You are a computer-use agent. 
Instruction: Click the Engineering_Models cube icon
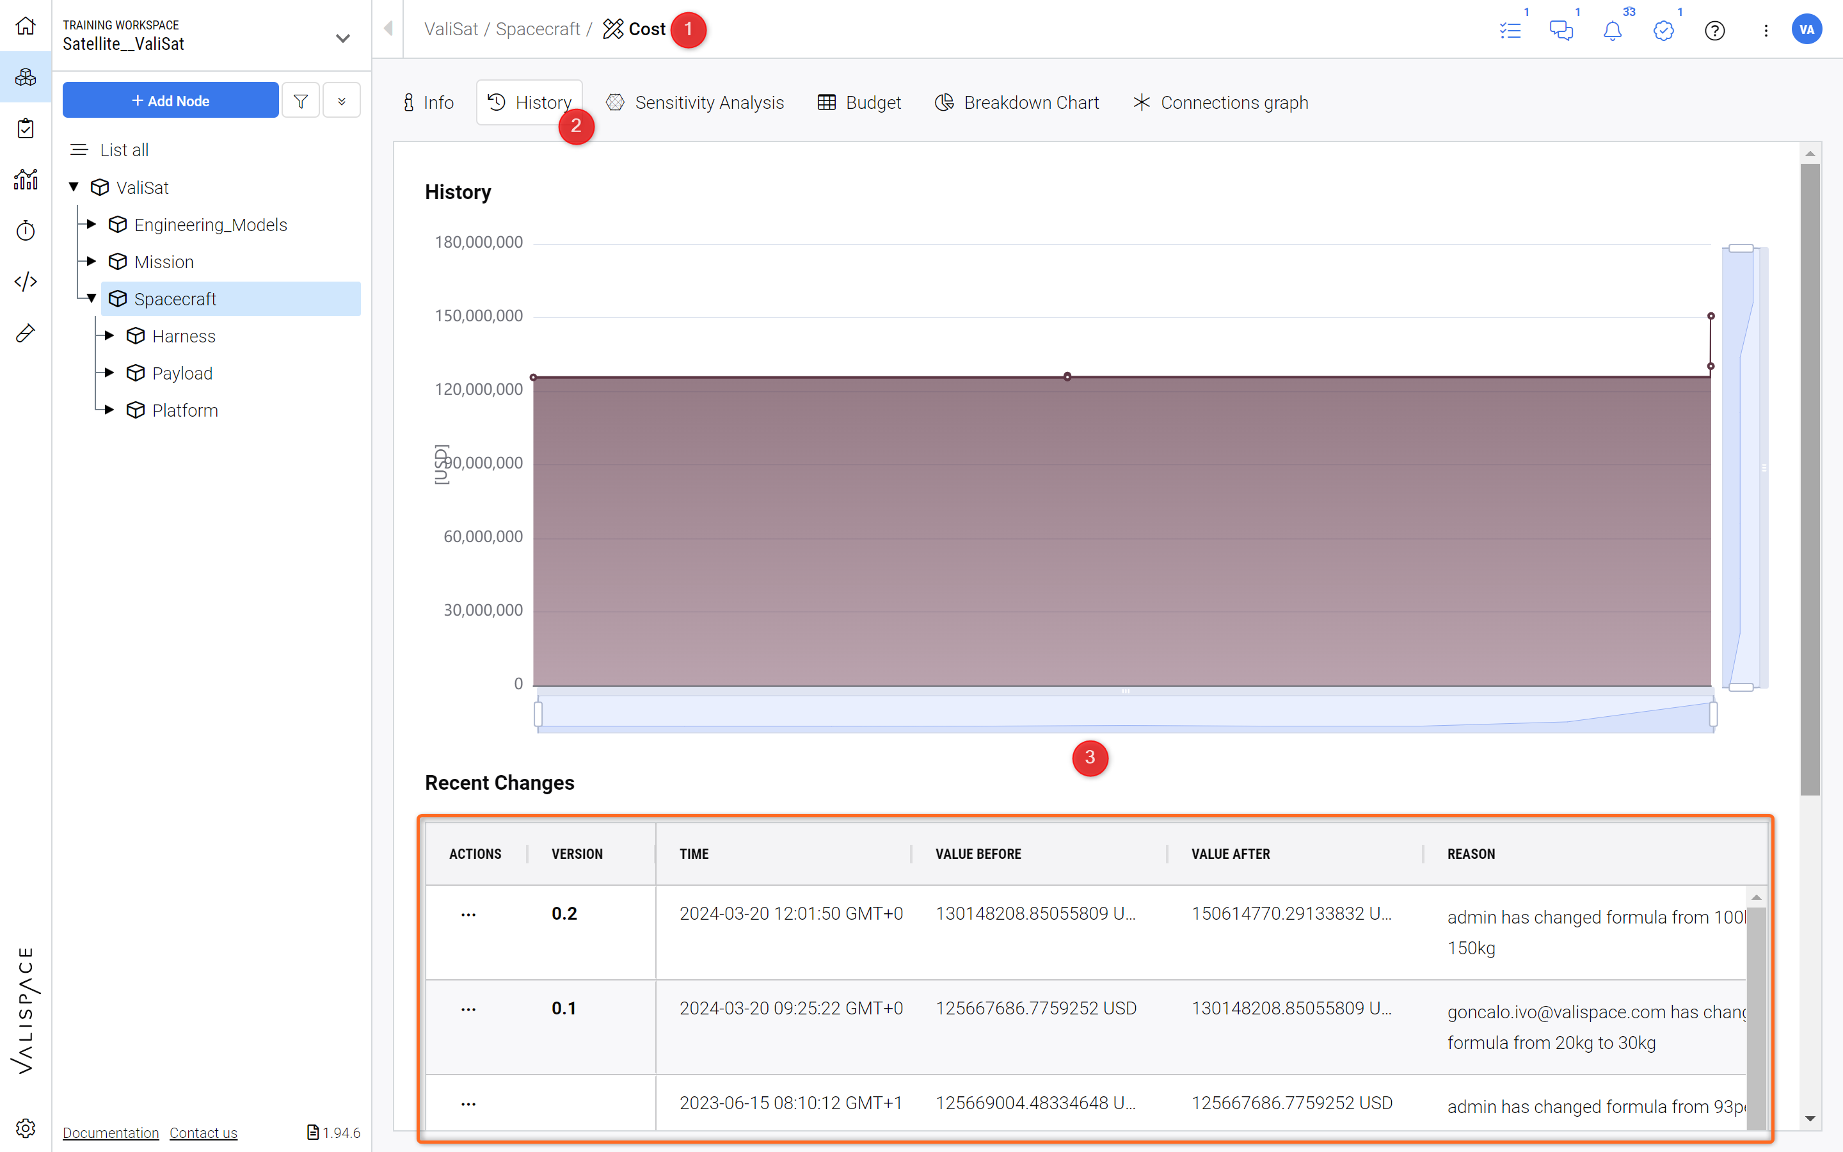tap(117, 224)
